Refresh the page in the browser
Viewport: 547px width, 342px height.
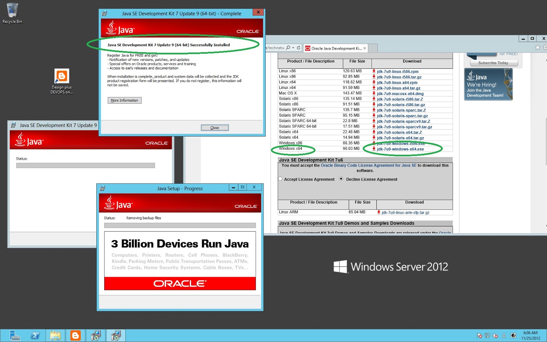[298, 48]
